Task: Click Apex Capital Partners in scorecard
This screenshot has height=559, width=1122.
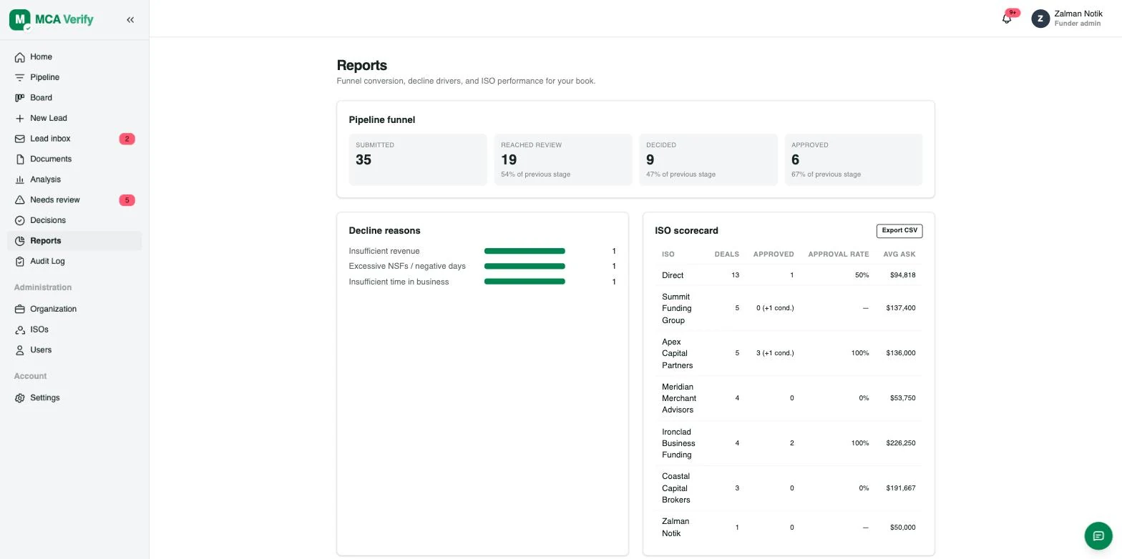Action: pyautogui.click(x=678, y=353)
